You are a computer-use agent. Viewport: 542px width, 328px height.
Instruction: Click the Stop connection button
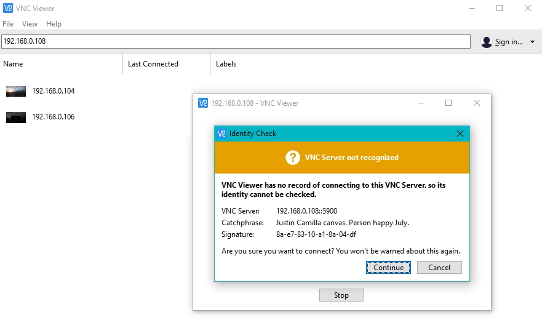pyautogui.click(x=341, y=295)
